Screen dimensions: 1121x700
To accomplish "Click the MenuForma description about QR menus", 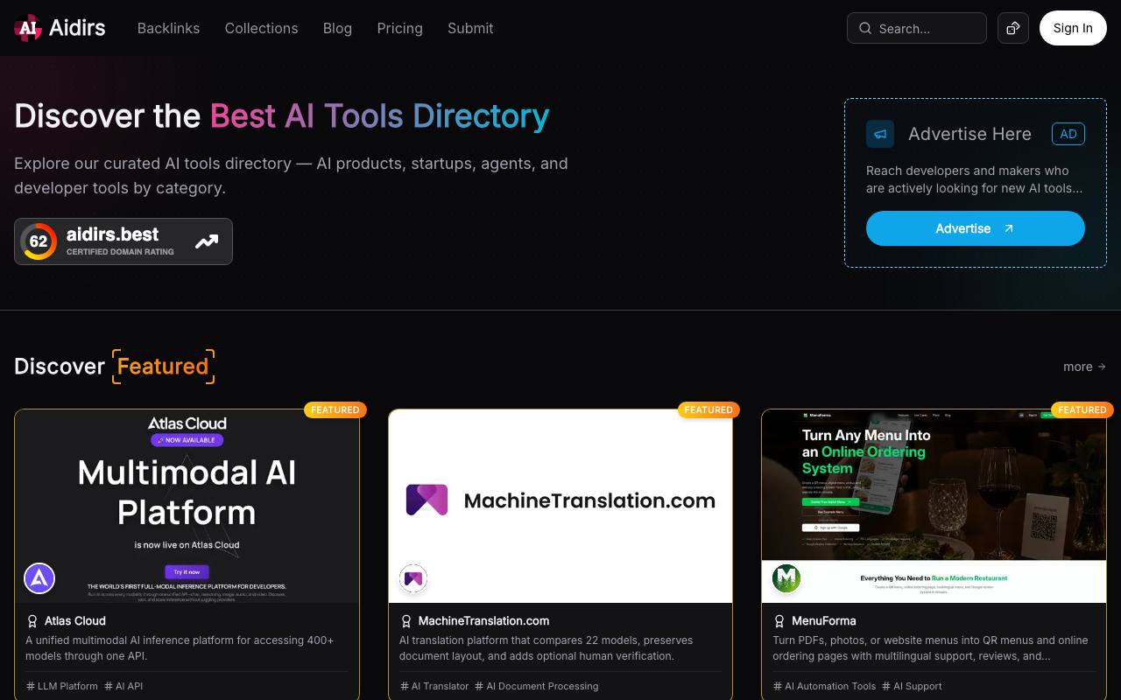I will click(x=930, y=648).
